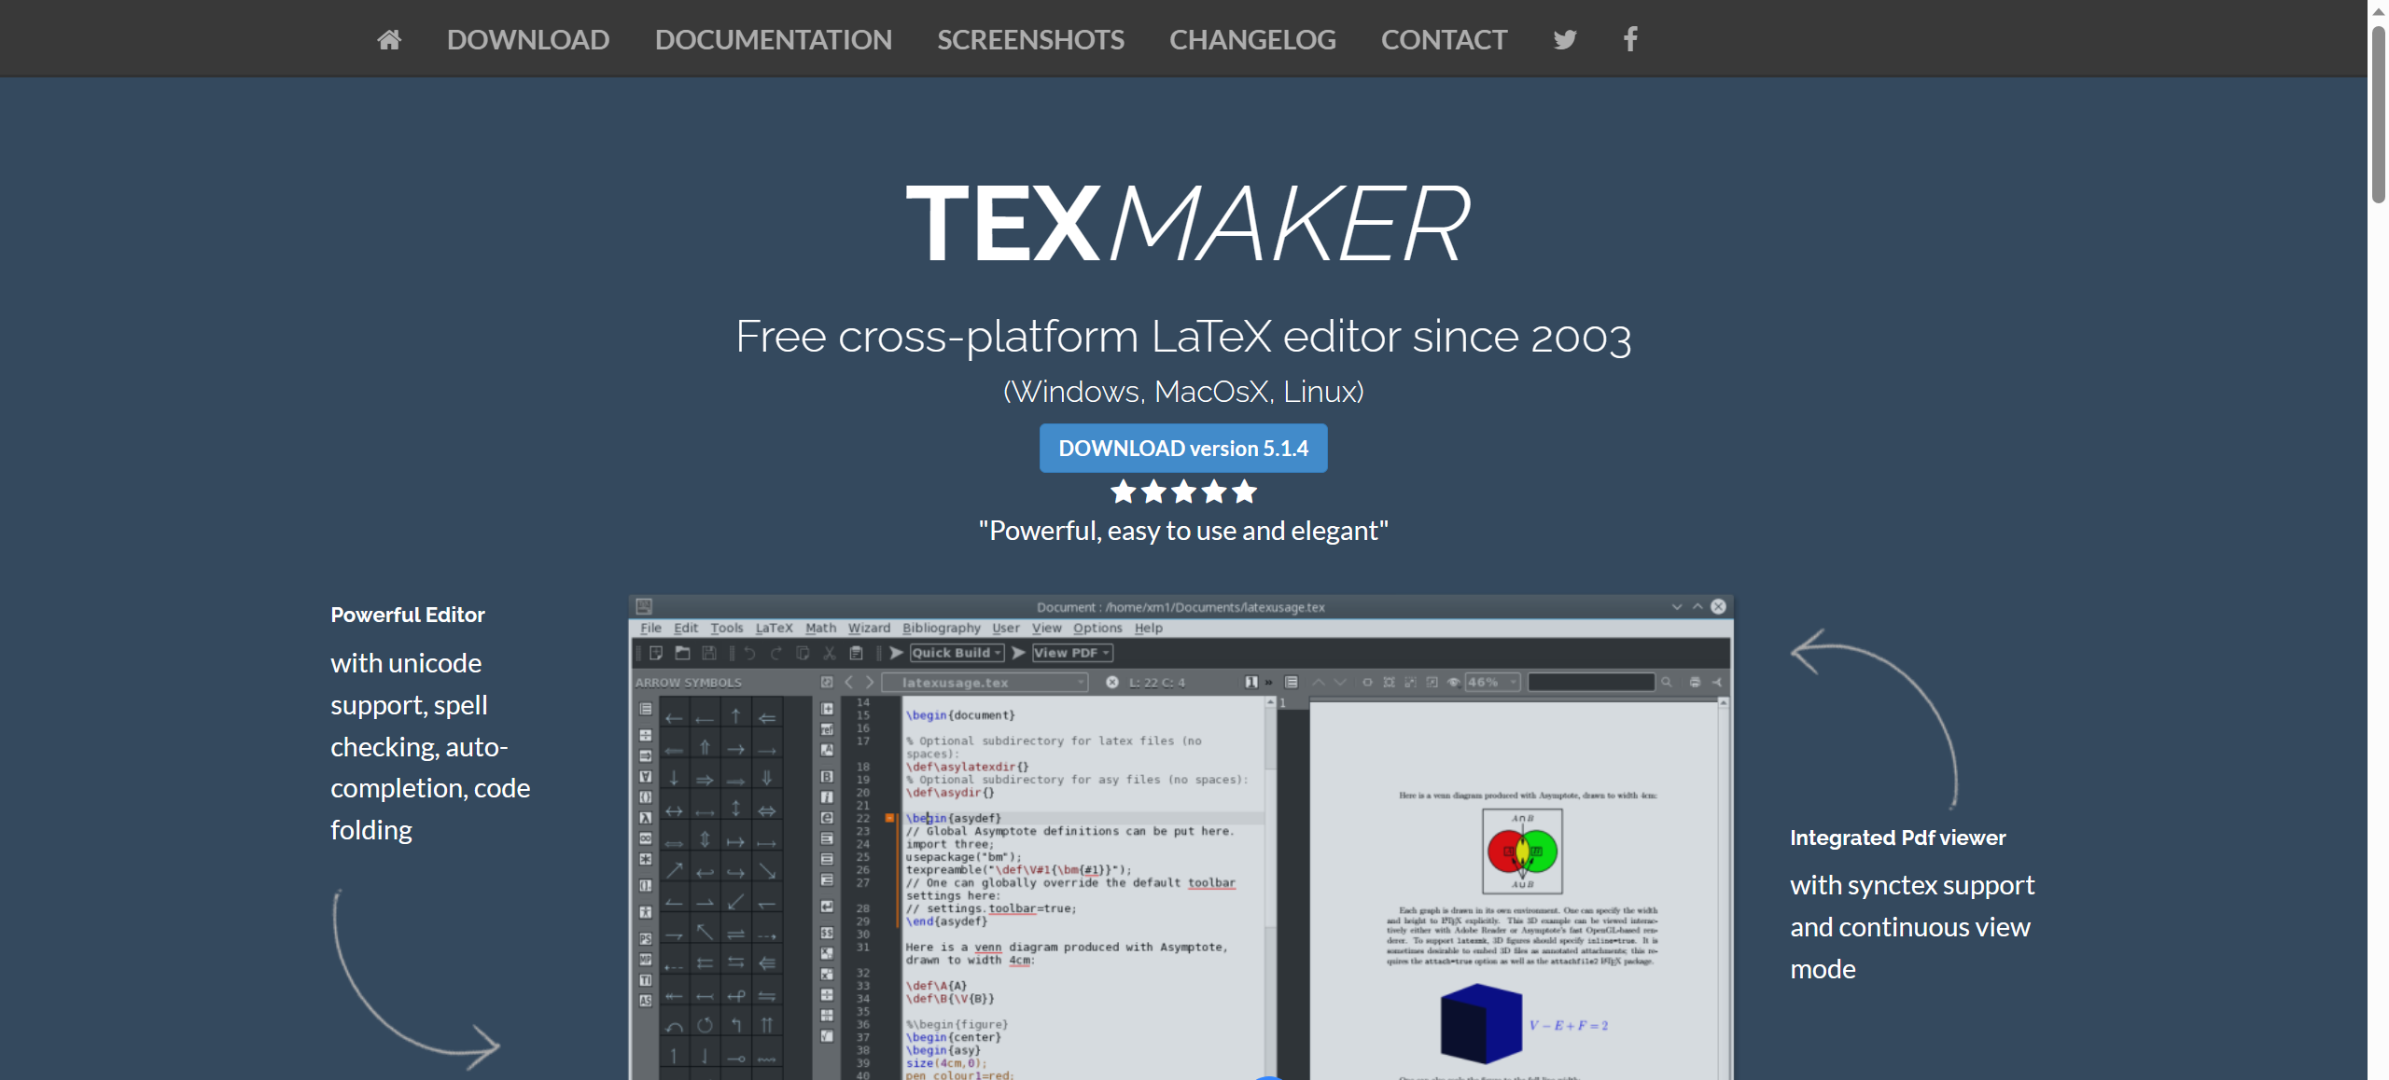Click the previous-document chevron before latexusage.tex
The image size is (2389, 1080).
click(x=849, y=683)
